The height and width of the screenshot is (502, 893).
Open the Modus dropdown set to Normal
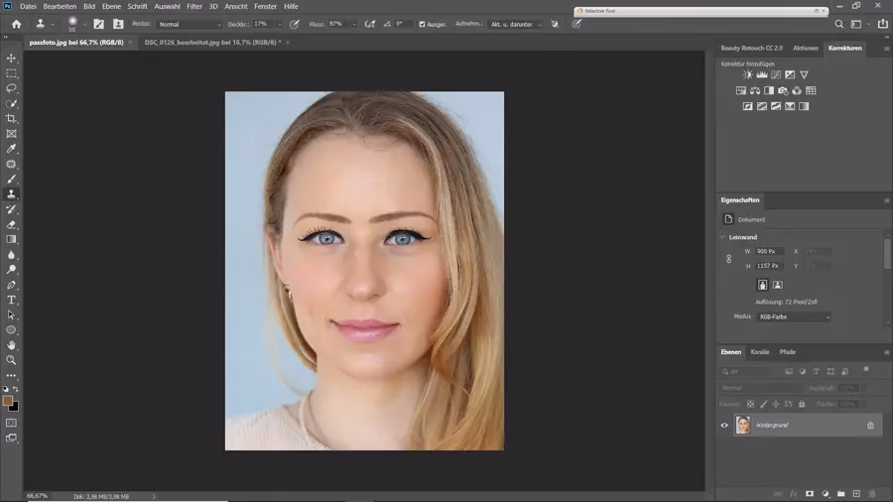(189, 24)
